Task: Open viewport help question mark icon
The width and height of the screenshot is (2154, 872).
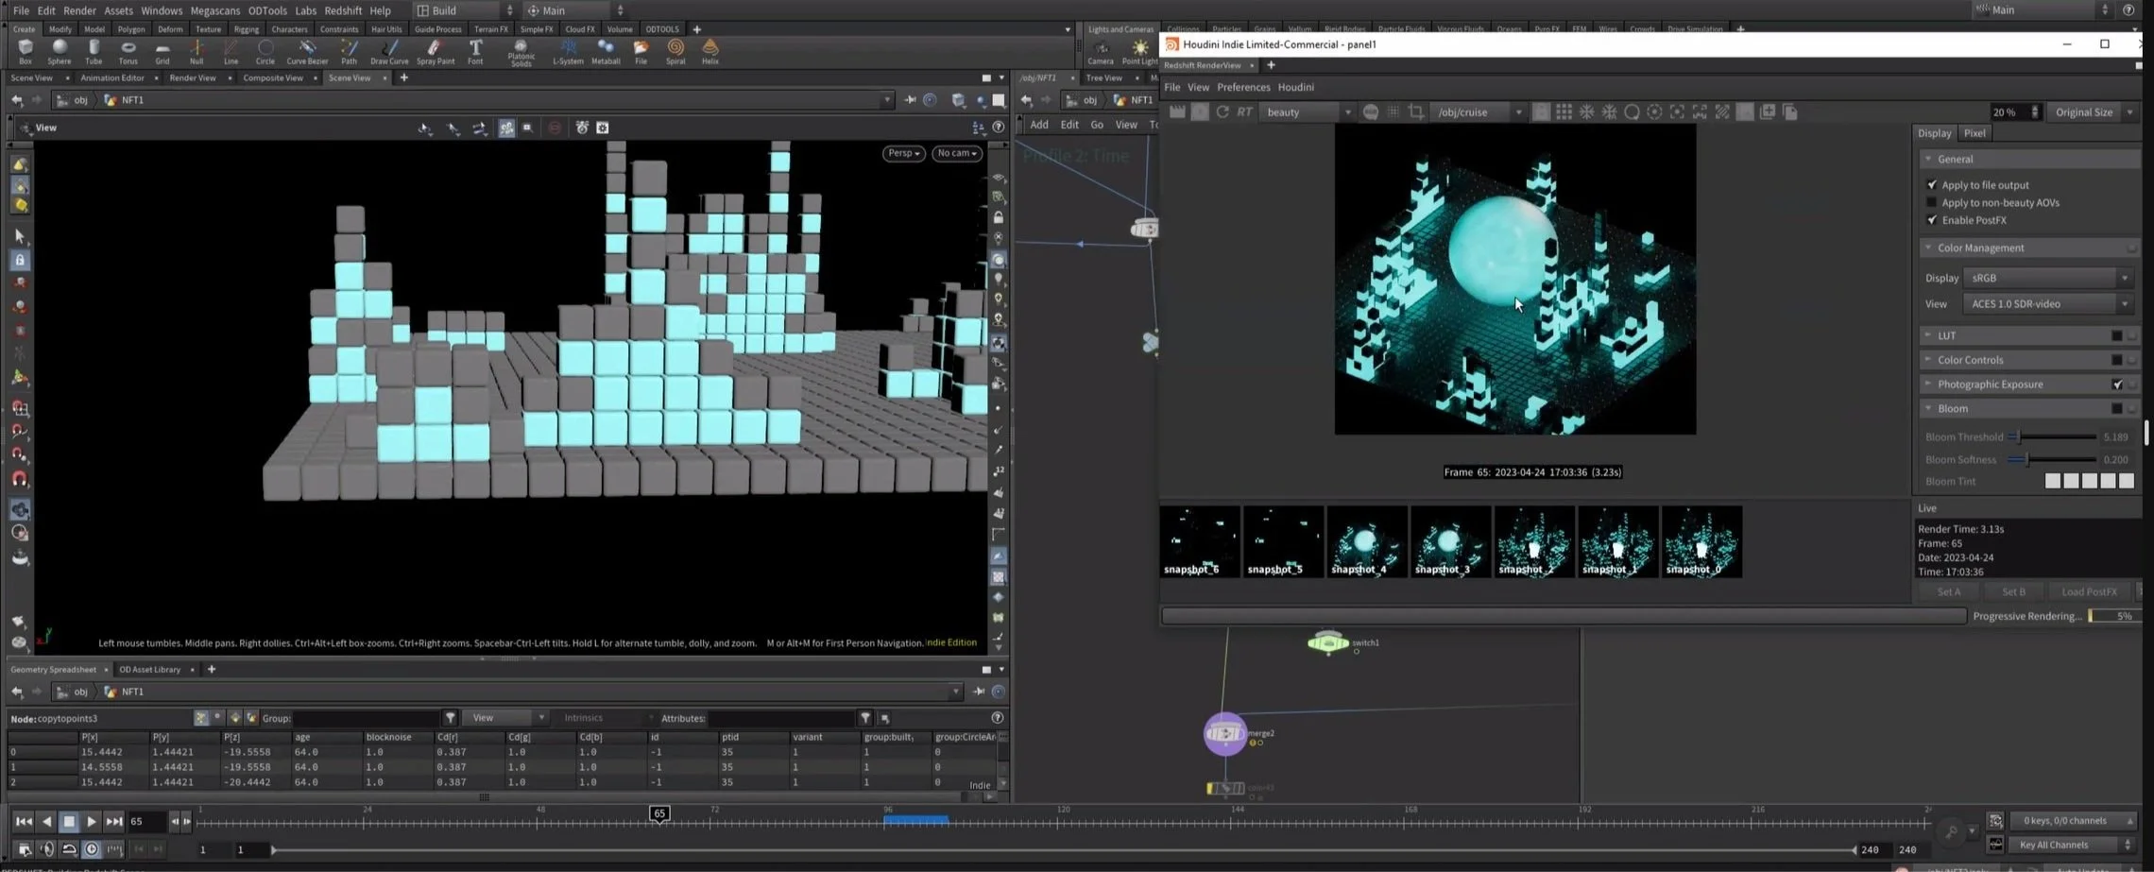Action: (998, 127)
